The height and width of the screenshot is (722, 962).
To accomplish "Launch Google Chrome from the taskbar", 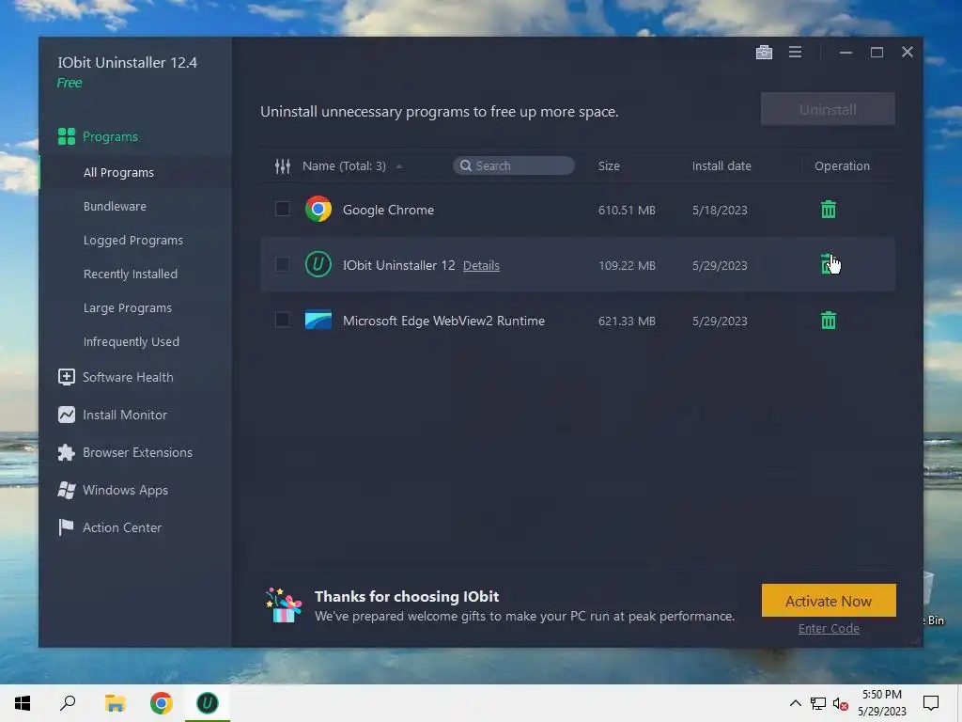I will (162, 703).
